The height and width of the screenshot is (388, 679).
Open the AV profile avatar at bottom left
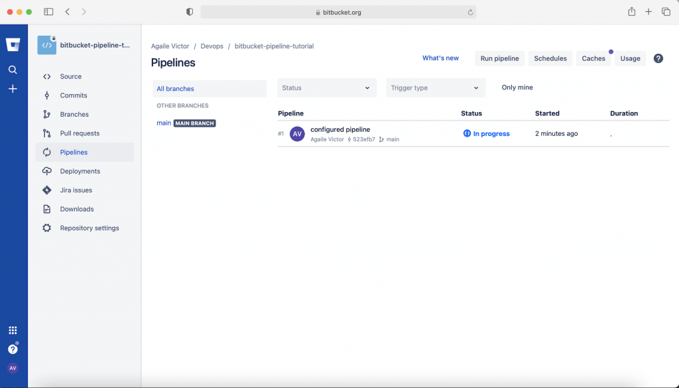[13, 368]
